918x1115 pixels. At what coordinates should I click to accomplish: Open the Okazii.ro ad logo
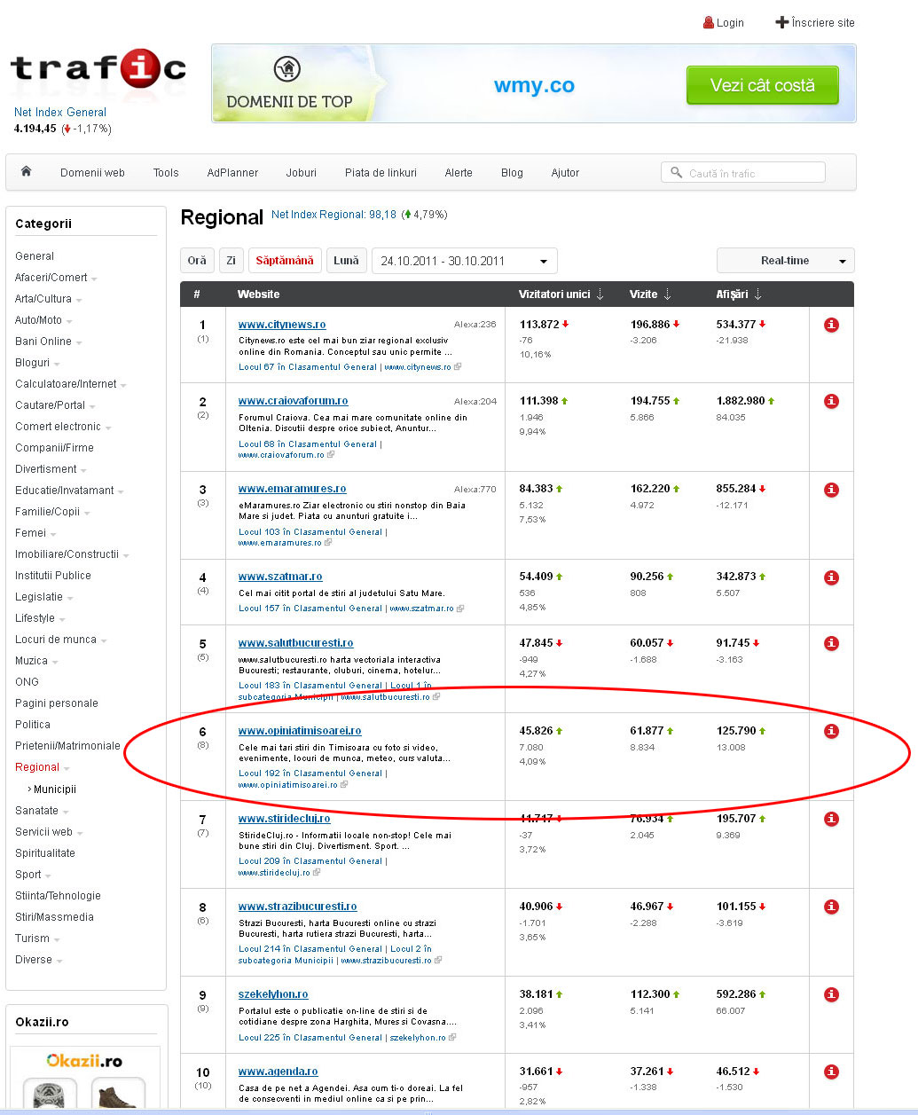click(x=84, y=1061)
